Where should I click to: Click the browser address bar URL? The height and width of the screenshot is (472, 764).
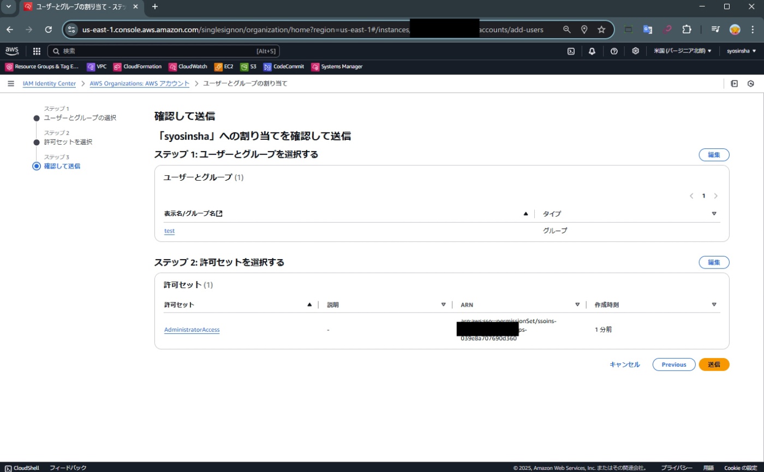click(x=313, y=29)
